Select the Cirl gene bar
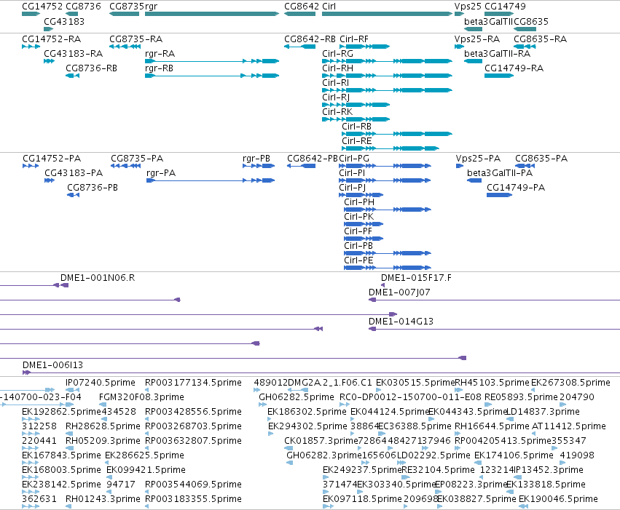This screenshot has width=620, height=510. click(x=387, y=15)
